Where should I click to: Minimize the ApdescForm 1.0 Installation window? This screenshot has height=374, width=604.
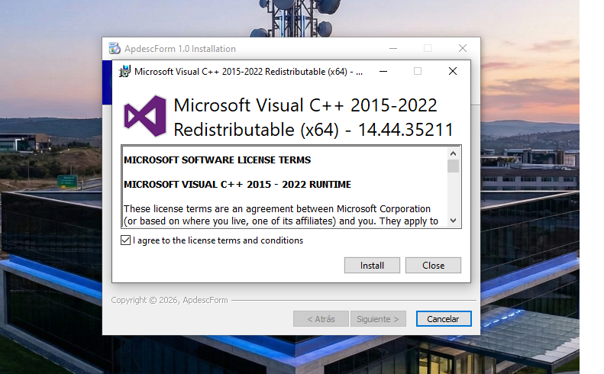(x=393, y=49)
